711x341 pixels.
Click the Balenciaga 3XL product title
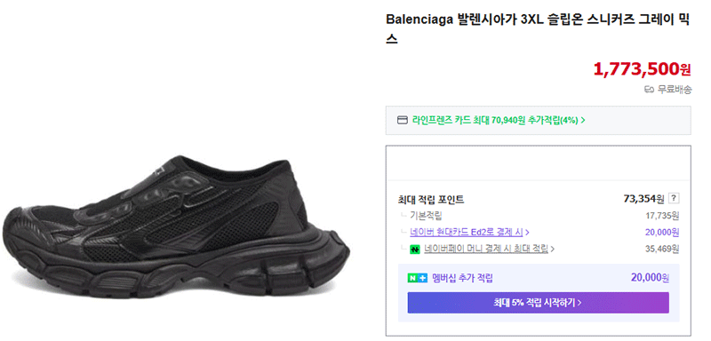[538, 29]
